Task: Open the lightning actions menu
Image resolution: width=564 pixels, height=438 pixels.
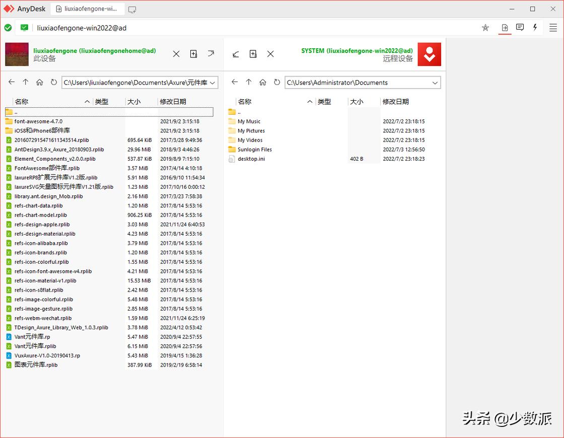Action: tap(535, 28)
